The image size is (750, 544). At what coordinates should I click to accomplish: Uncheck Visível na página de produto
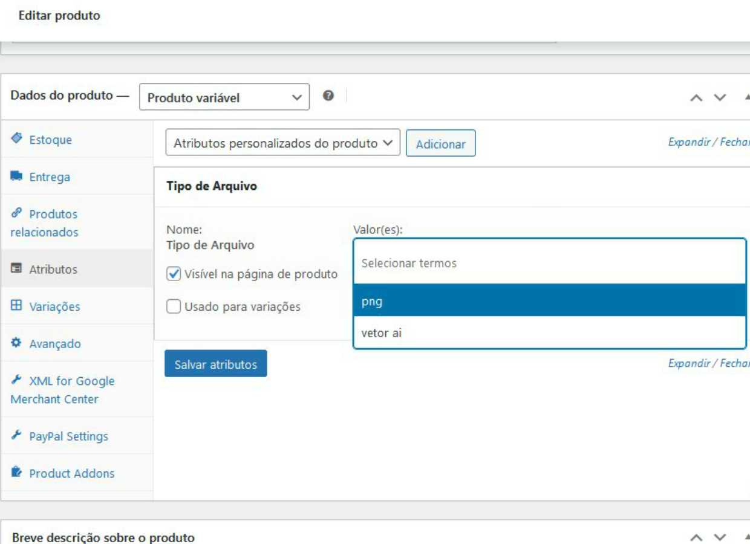coord(174,274)
